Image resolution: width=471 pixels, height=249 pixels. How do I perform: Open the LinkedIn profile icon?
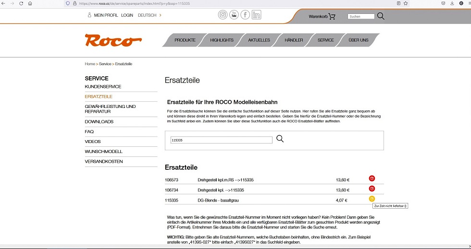(x=256, y=15)
